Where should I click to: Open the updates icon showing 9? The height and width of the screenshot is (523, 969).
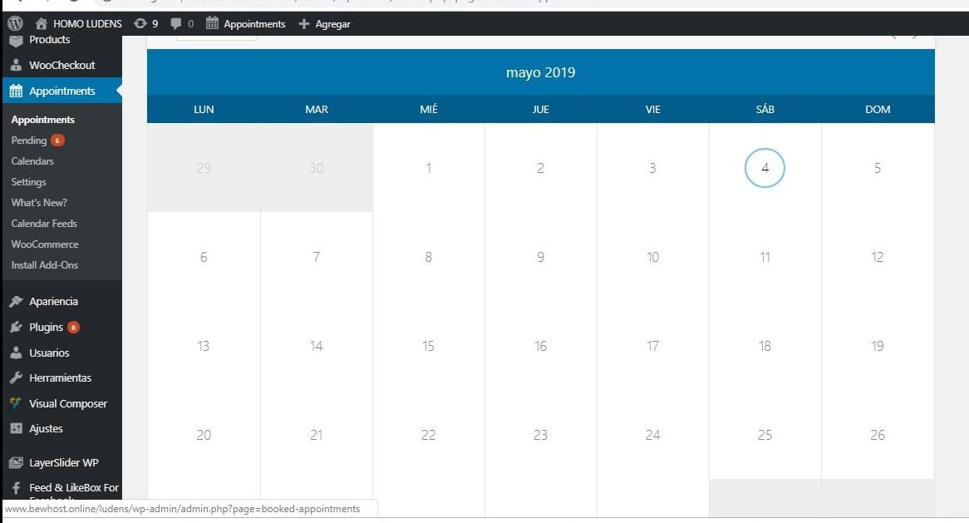pyautogui.click(x=140, y=23)
